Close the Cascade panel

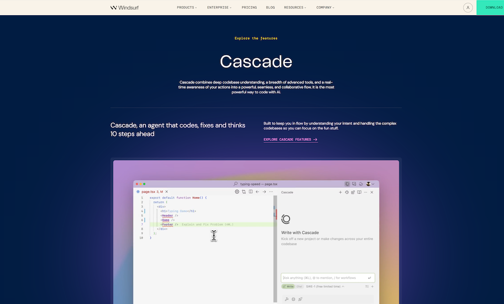[x=372, y=192]
